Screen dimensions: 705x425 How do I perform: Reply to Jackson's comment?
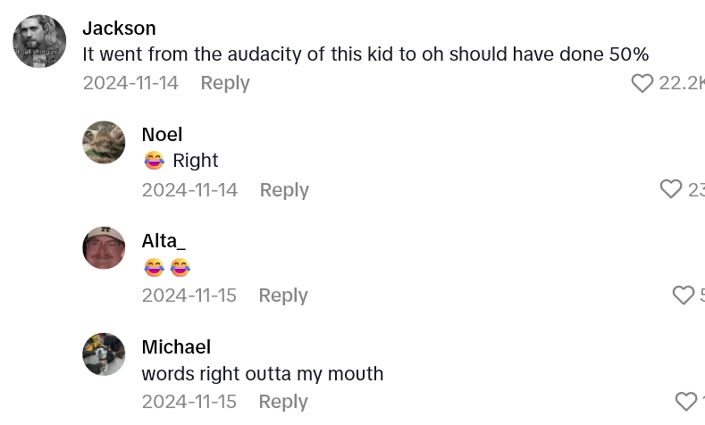point(225,83)
